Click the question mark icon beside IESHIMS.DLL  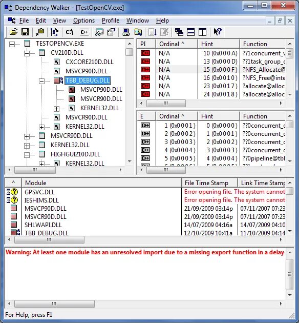tap(14, 200)
